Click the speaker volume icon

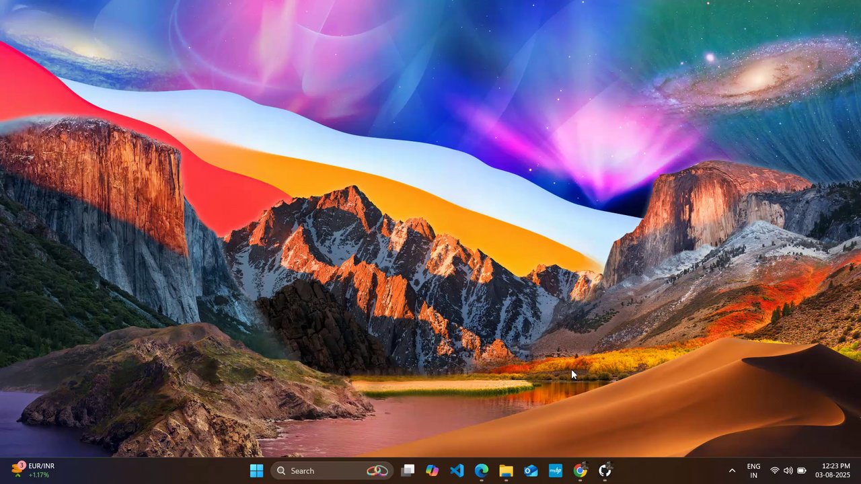pos(788,471)
